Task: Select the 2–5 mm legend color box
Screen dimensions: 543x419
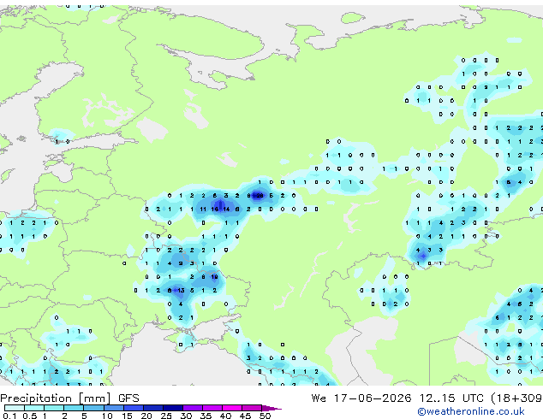Action: click(x=74, y=408)
